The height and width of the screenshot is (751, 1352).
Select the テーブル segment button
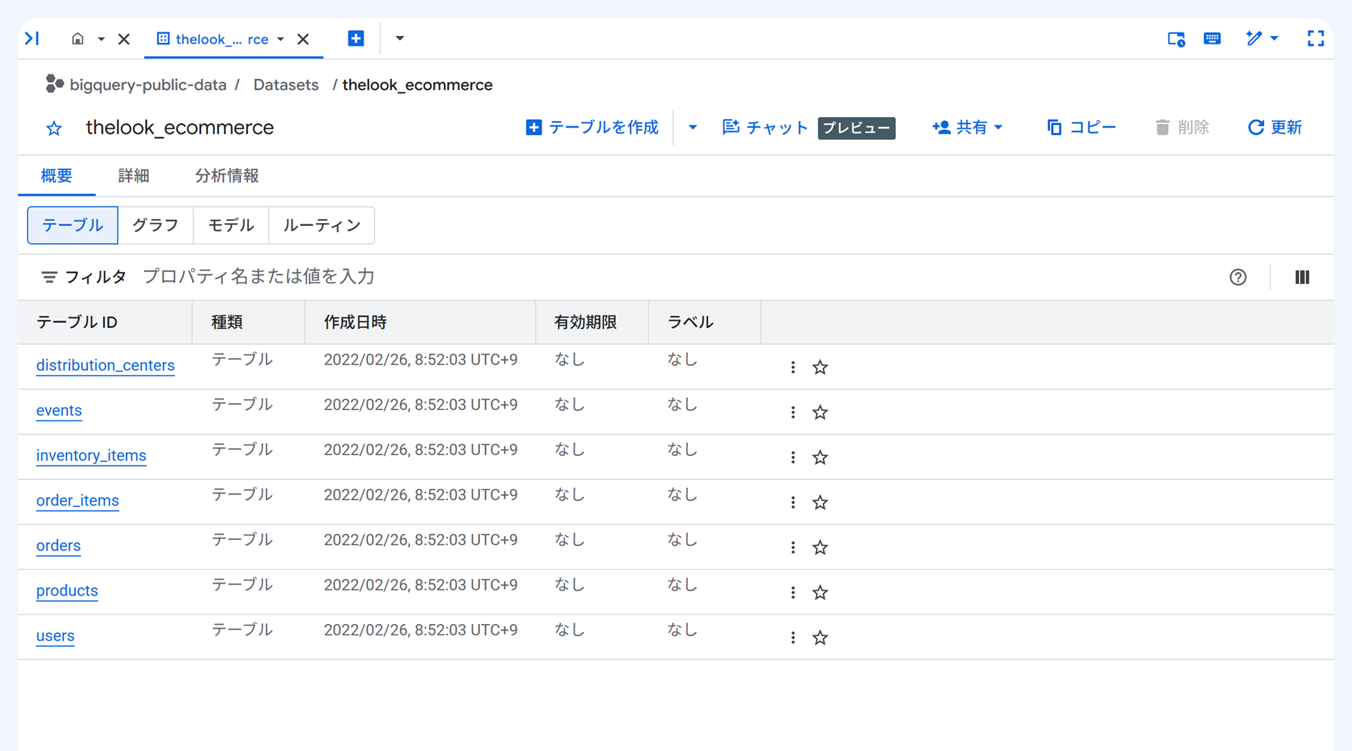click(73, 225)
